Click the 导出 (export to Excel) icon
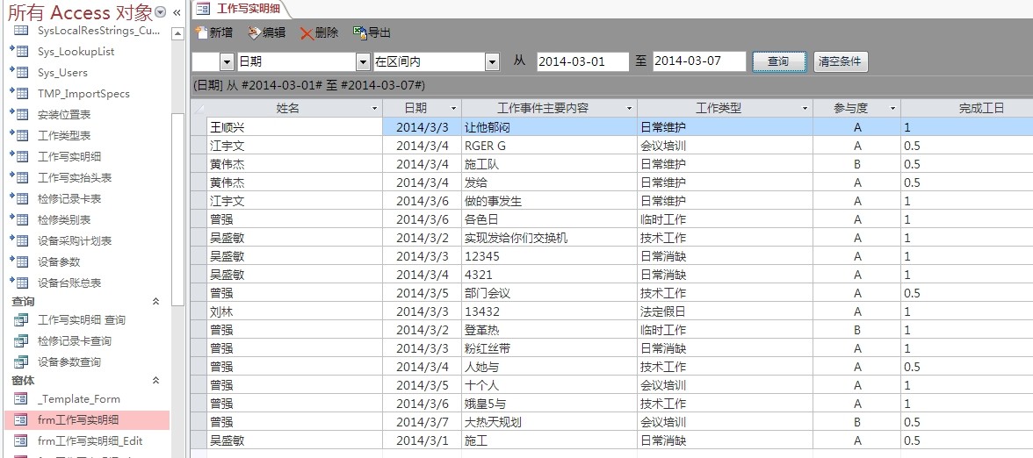Image resolution: width=1033 pixels, height=458 pixels. click(360, 32)
